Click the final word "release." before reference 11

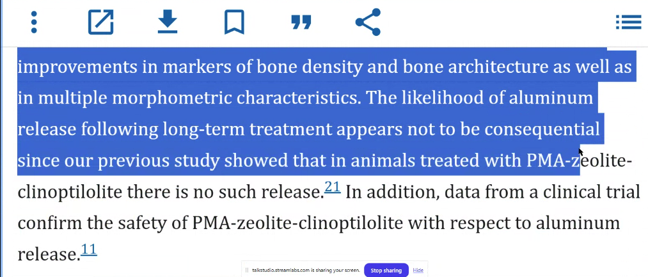click(x=49, y=254)
